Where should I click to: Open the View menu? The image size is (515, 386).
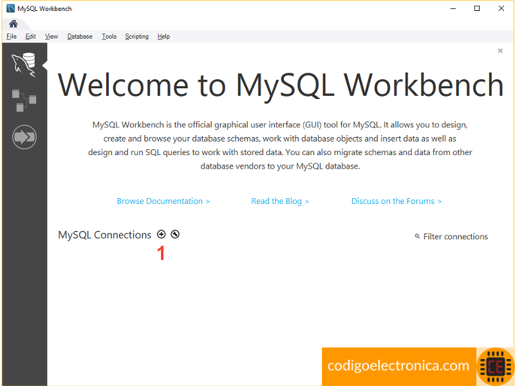51,37
